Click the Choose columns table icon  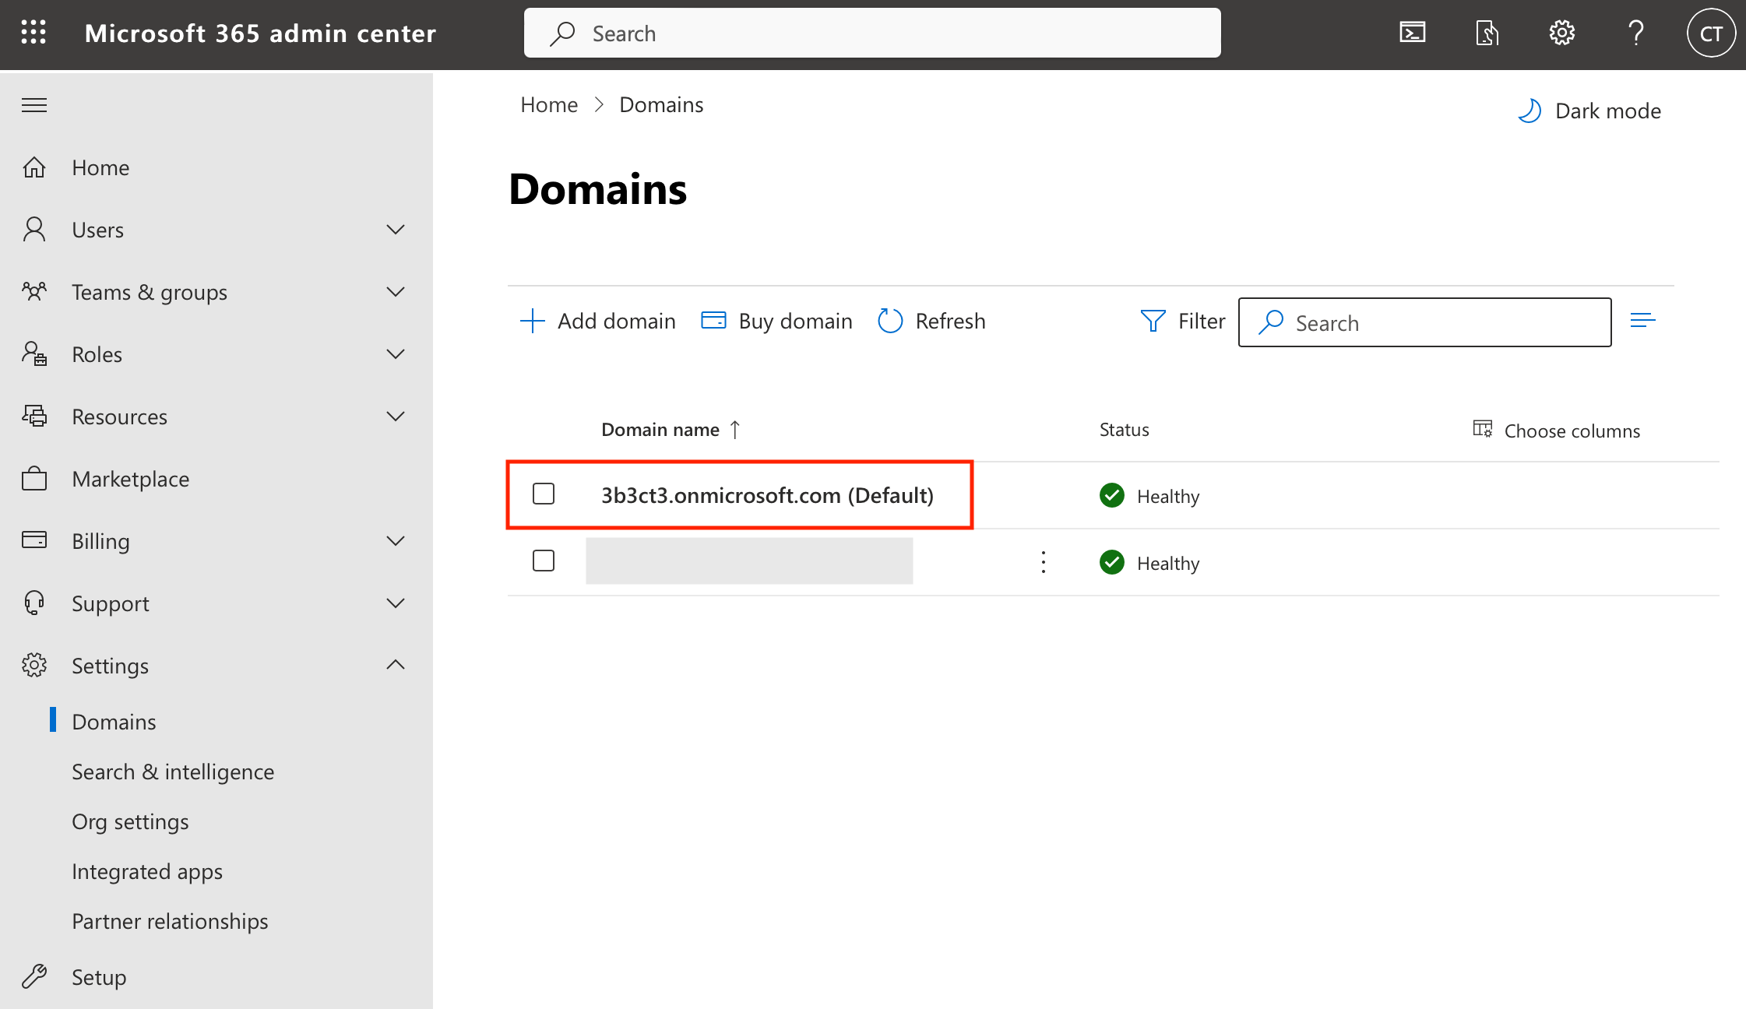(x=1482, y=429)
